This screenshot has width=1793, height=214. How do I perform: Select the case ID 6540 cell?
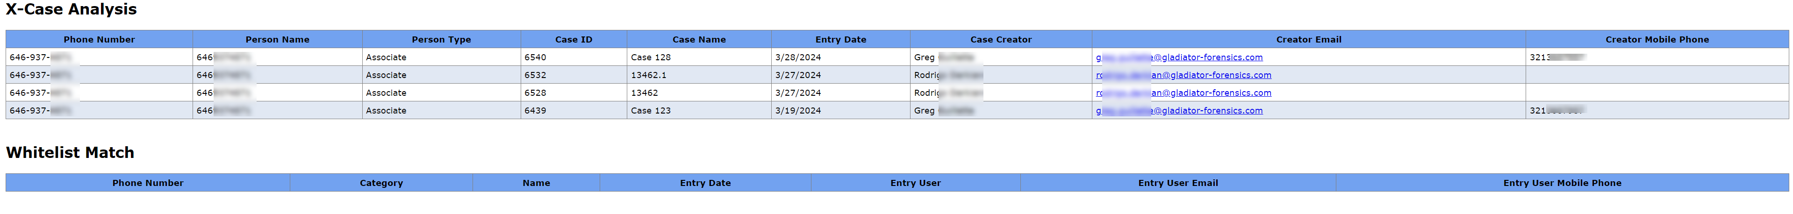(x=535, y=57)
